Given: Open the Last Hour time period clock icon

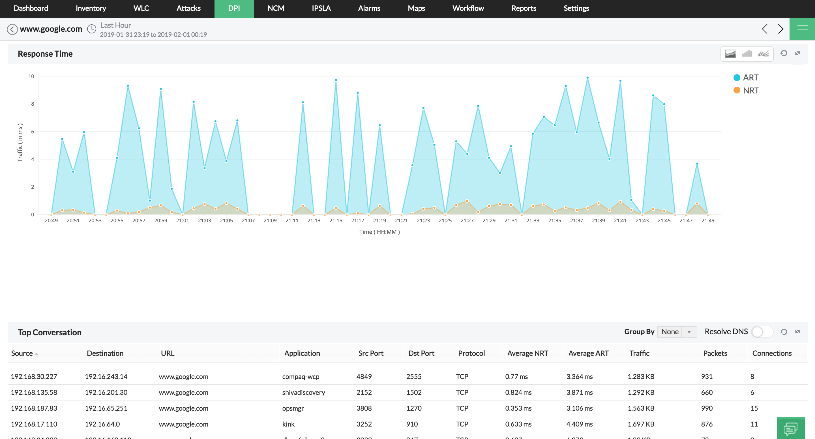Looking at the screenshot, I should click(91, 29).
